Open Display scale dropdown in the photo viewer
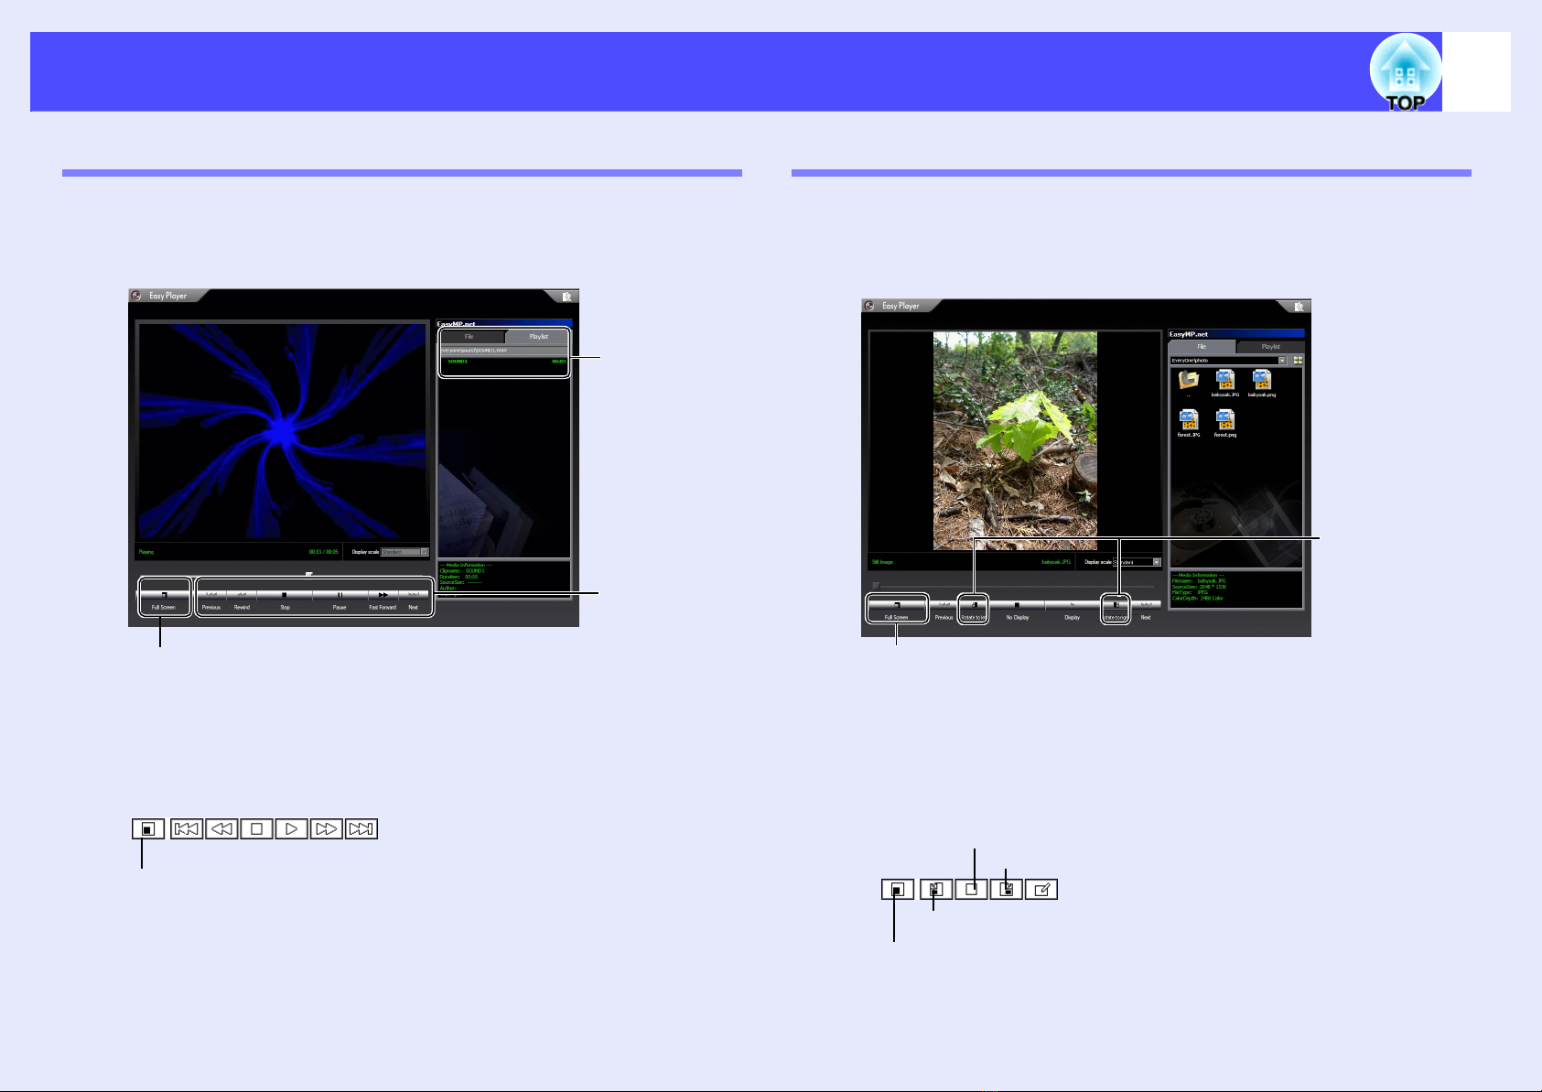1542x1092 pixels. pyautogui.click(x=1157, y=562)
